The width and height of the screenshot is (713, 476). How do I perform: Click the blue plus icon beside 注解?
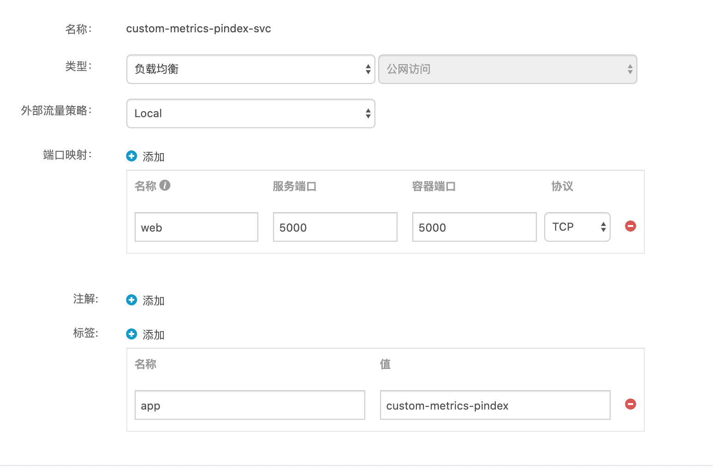pyautogui.click(x=131, y=300)
